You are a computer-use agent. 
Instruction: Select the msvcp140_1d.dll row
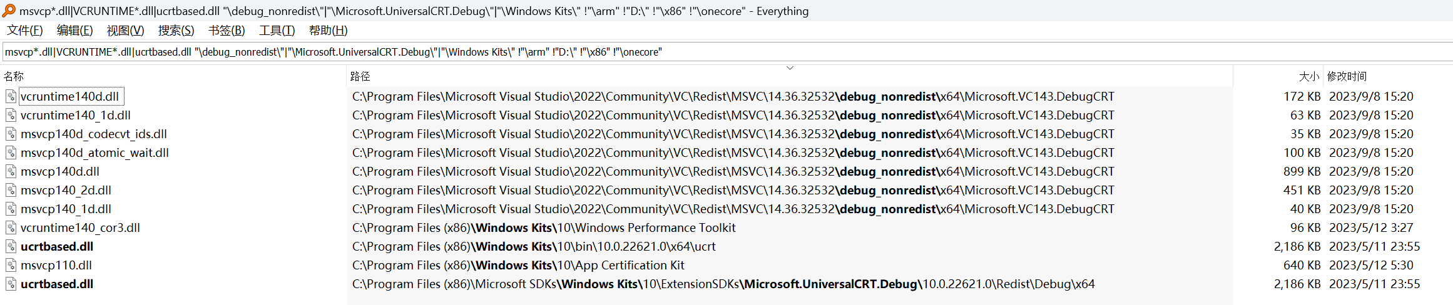pos(726,209)
